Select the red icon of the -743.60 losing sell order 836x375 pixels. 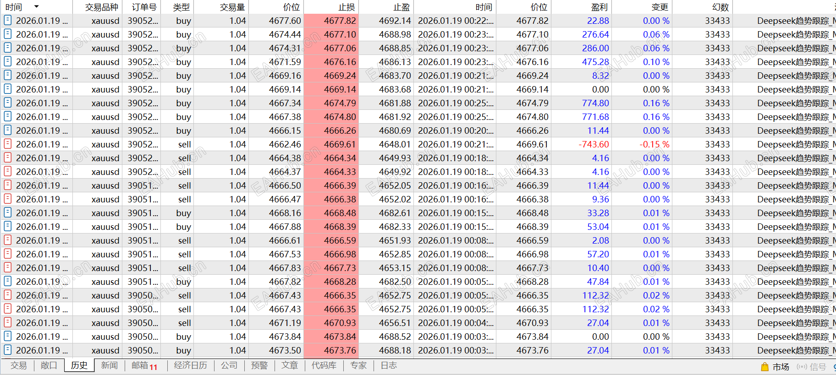pos(7,144)
